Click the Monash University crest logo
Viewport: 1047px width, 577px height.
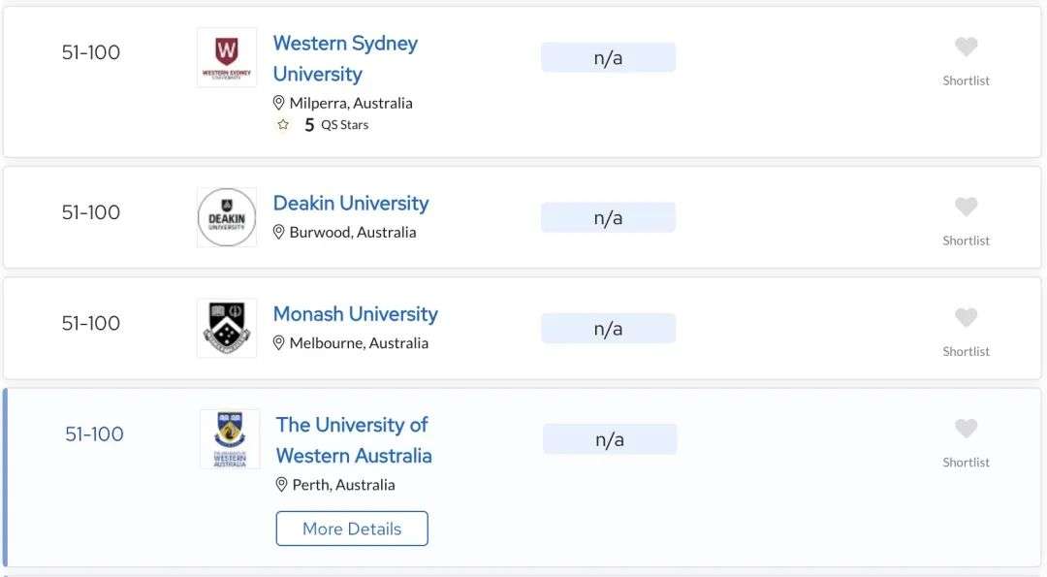(x=227, y=328)
